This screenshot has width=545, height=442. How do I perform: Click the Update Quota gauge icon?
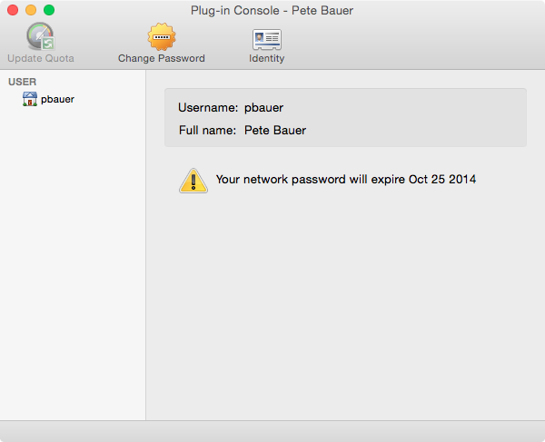point(41,36)
